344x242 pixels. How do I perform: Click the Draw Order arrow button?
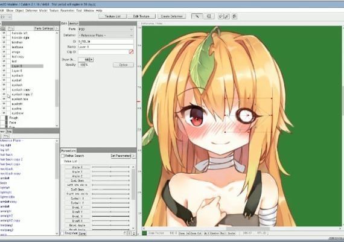91,60
